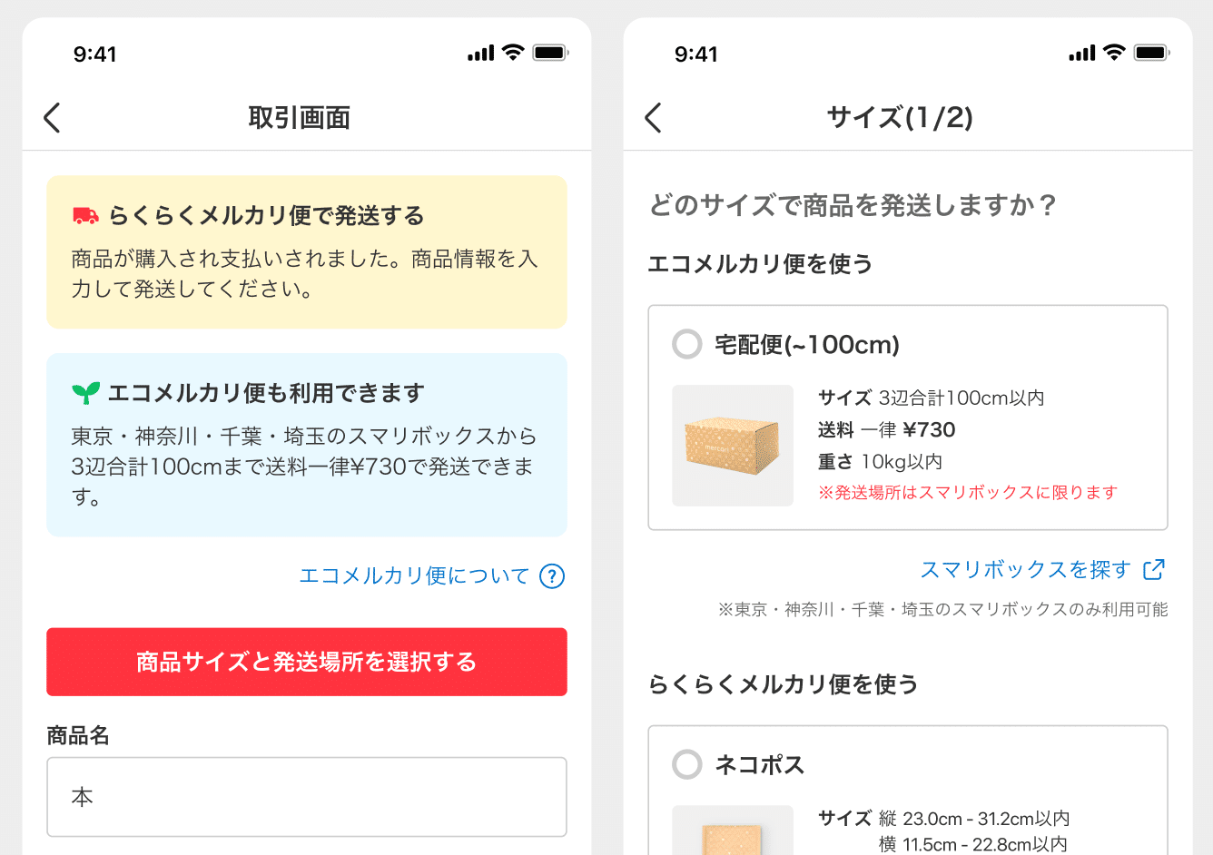Click the battery icon in the status bar
1213x855 pixels.
[551, 53]
